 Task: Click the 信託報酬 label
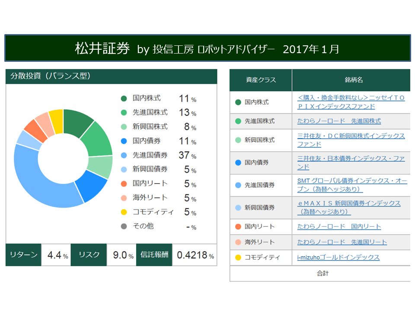[x=154, y=255]
